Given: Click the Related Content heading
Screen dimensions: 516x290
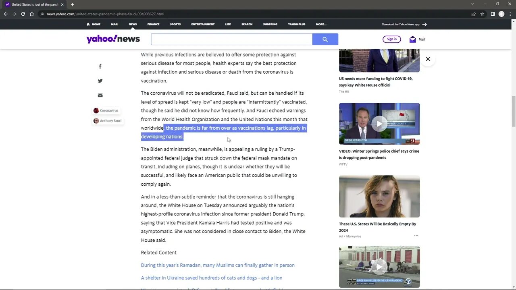Looking at the screenshot, I should point(159,253).
